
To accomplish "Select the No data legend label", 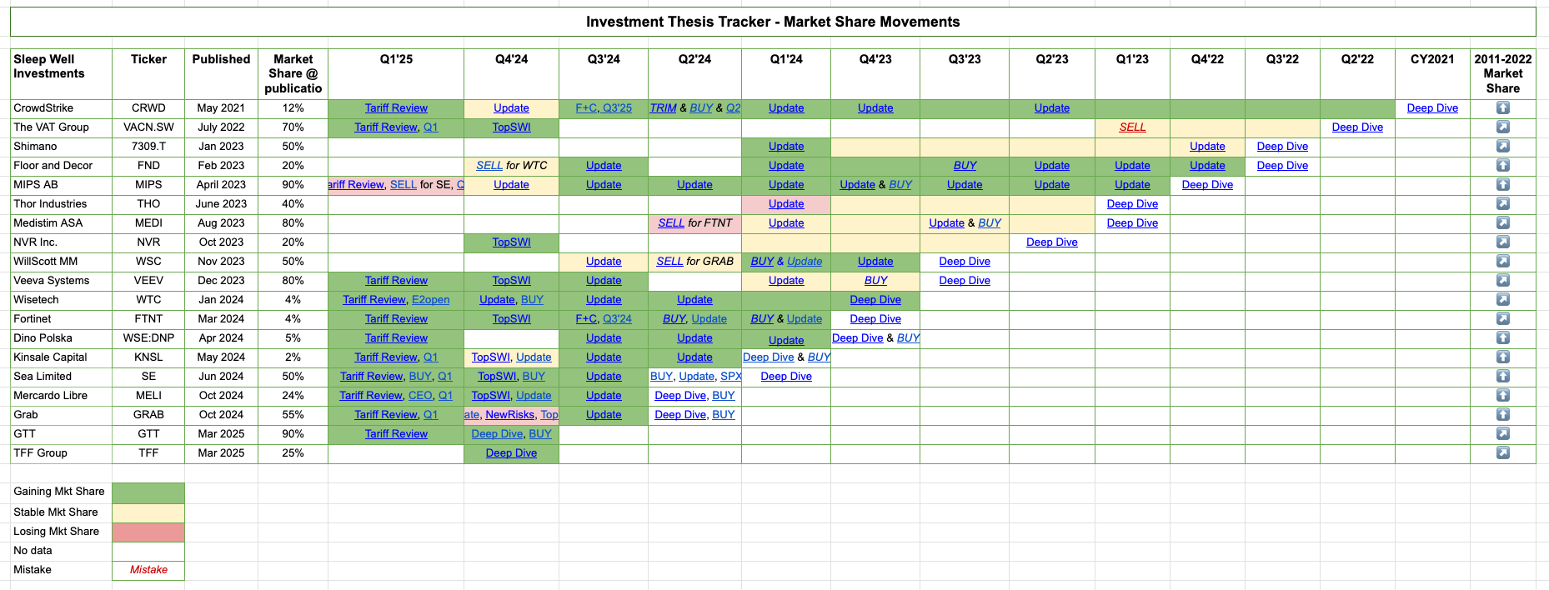I will (33, 551).
